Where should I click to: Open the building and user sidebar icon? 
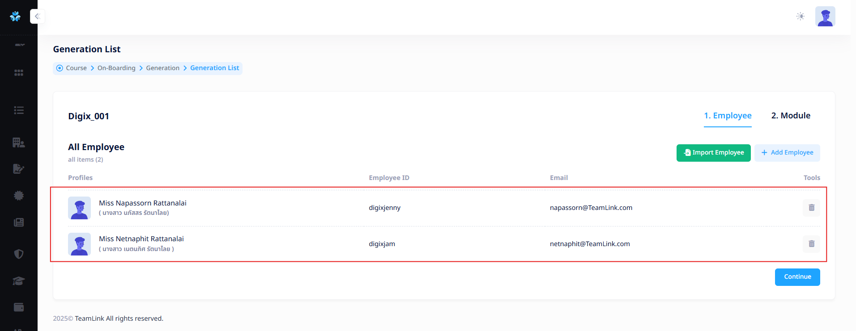pos(19,142)
